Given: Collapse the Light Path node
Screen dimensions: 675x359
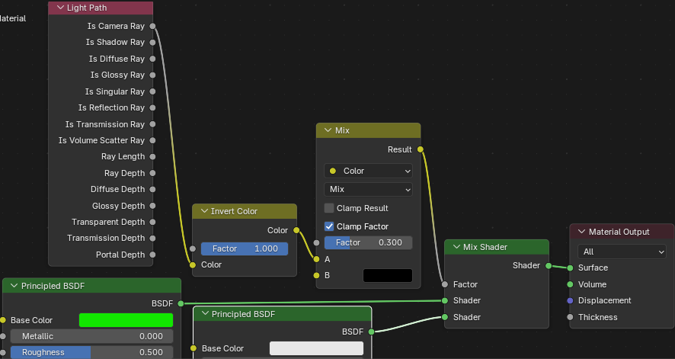Looking at the screenshot, I should pyautogui.click(x=60, y=8).
